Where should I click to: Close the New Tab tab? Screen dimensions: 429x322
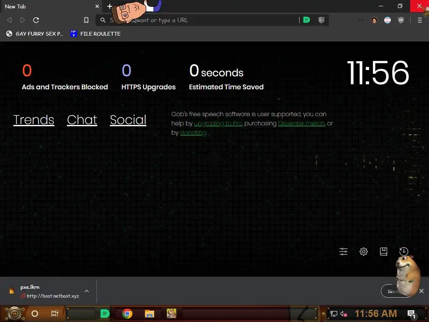[97, 6]
